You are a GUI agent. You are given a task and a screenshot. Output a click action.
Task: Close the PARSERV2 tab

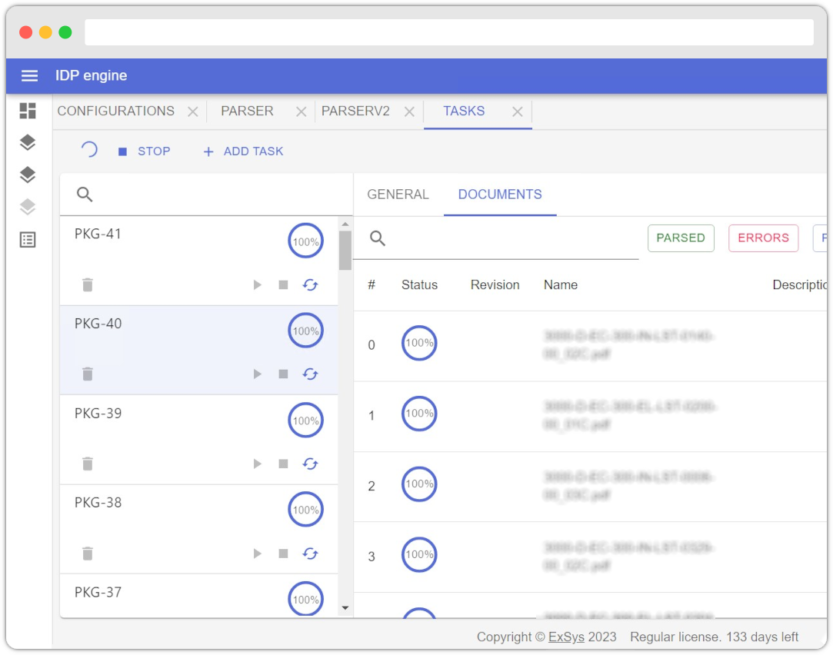[409, 112]
